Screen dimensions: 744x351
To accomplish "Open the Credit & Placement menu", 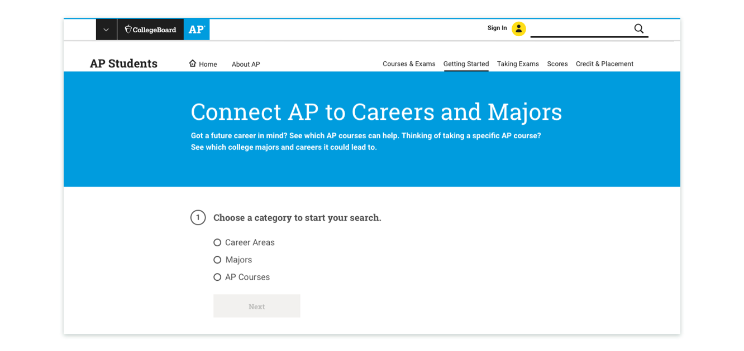I will tap(604, 64).
